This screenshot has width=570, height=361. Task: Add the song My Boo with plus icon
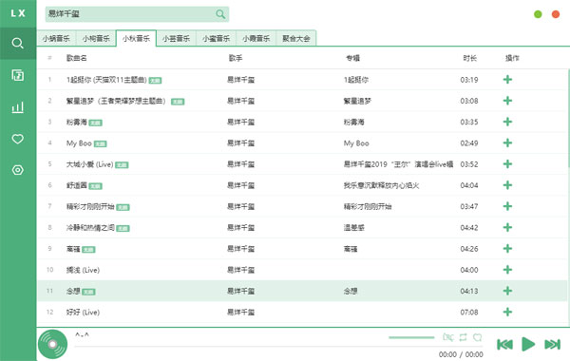(x=507, y=142)
